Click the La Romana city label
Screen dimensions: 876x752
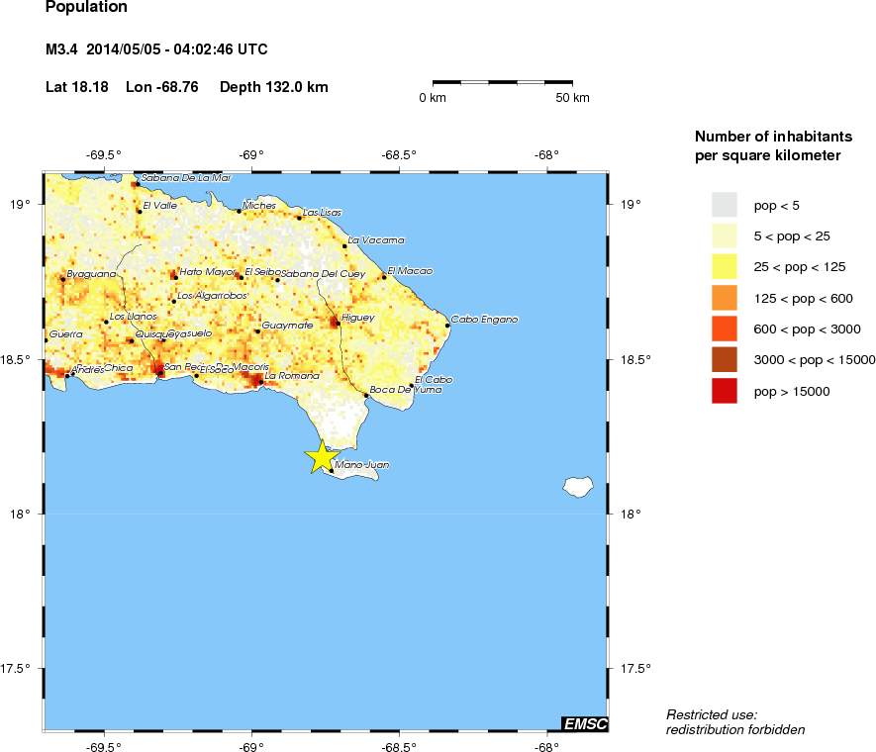[x=292, y=376]
